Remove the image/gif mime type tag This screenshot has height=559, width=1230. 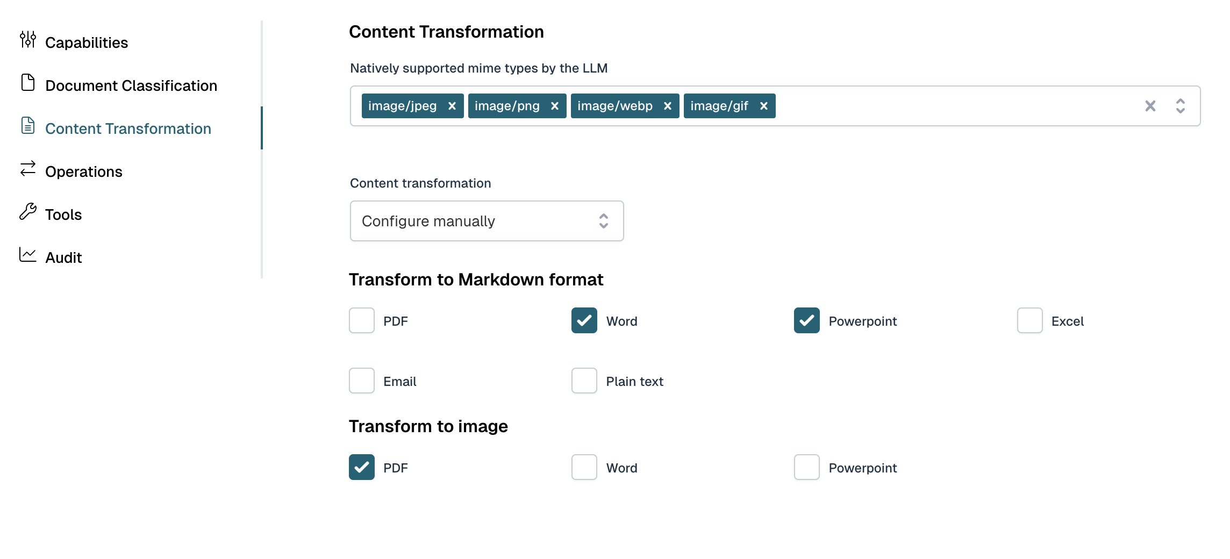pos(763,106)
